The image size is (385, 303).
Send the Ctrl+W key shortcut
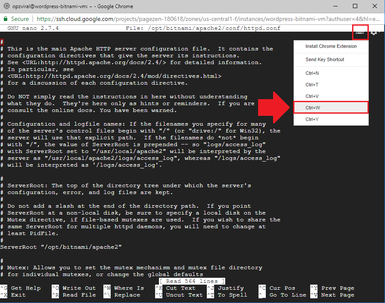point(331,108)
